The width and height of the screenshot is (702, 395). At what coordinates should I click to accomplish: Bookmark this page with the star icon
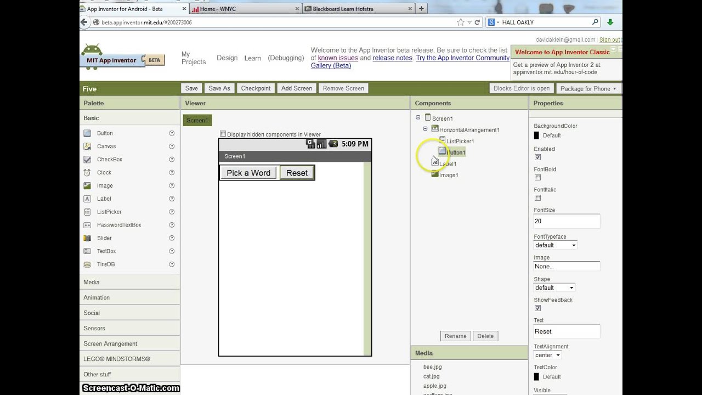tap(461, 22)
